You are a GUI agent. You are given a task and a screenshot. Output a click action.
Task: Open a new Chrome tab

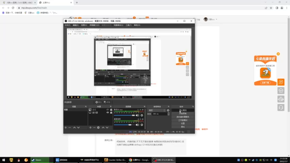77,3
